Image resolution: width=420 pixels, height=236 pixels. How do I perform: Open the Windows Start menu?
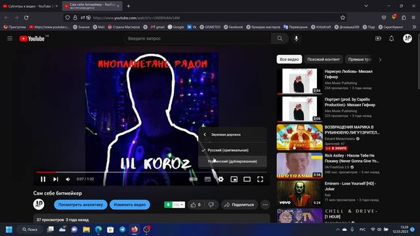pyautogui.click(x=9, y=229)
